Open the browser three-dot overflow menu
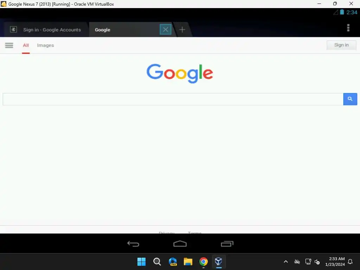Viewport: 360px width, 270px height. coord(348,28)
